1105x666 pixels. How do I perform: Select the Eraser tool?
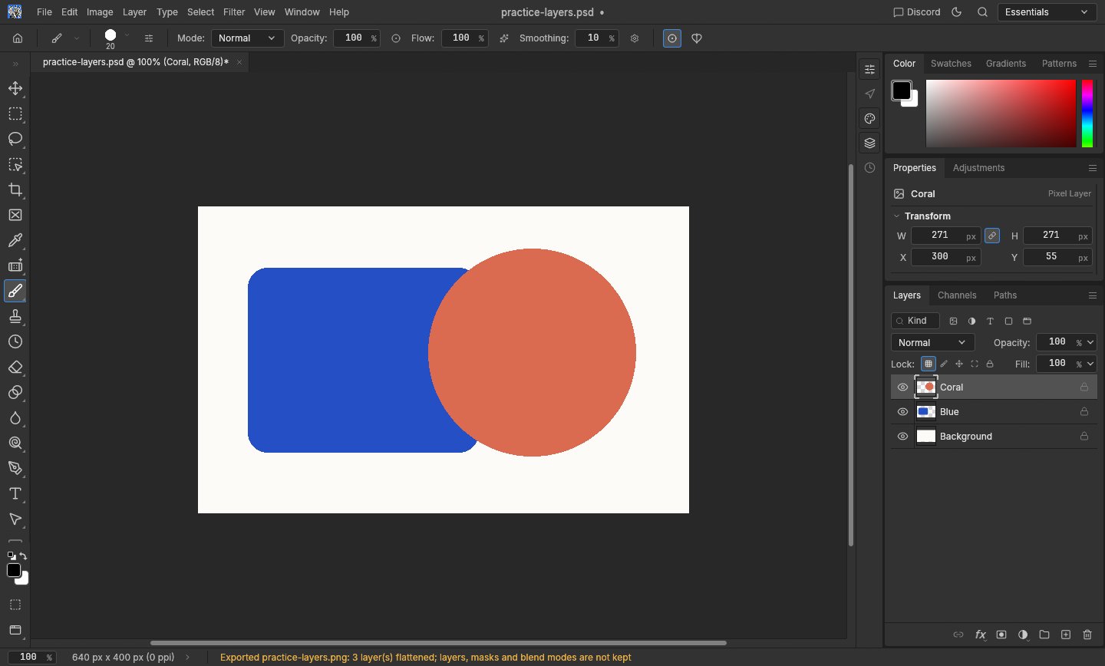pyautogui.click(x=15, y=367)
